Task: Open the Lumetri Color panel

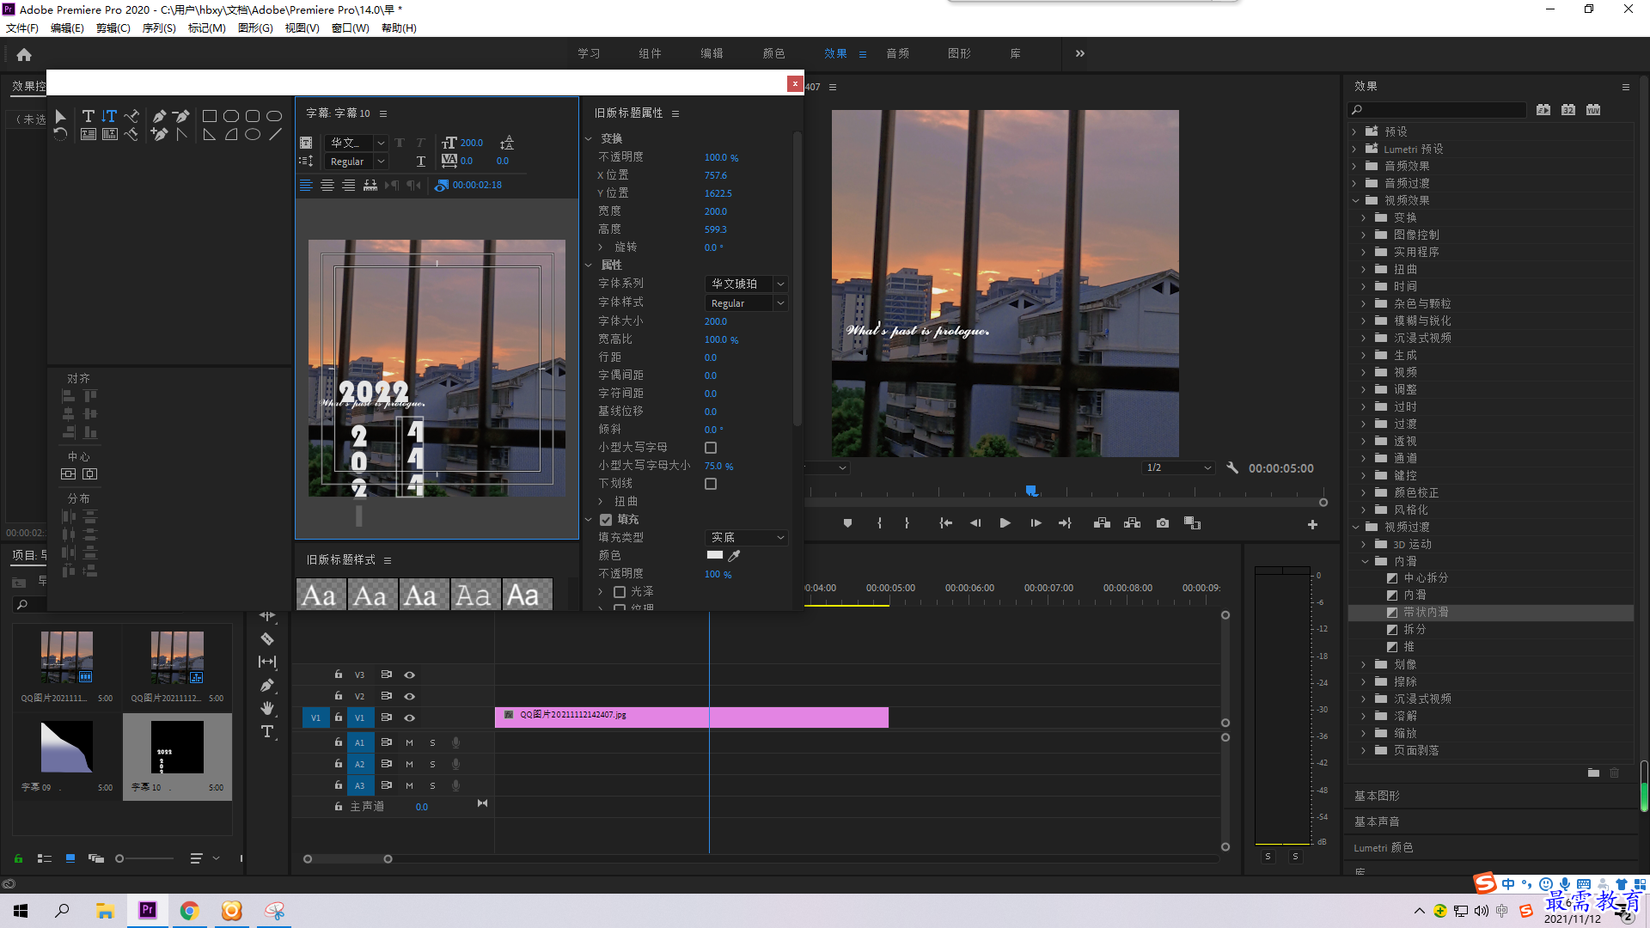Action: click(1384, 847)
